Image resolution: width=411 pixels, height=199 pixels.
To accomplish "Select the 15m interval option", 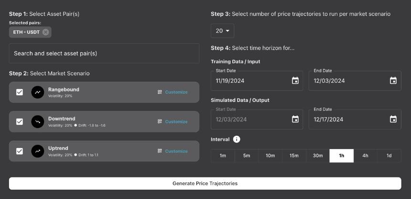I will [x=294, y=156].
